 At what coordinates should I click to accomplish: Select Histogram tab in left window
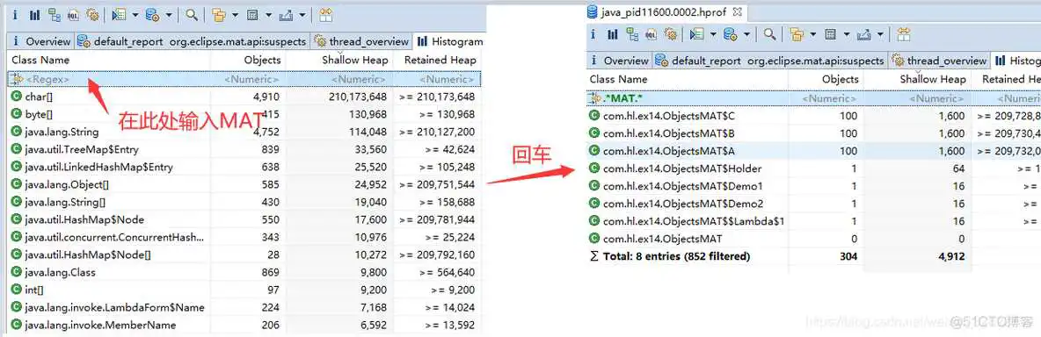coord(450,41)
